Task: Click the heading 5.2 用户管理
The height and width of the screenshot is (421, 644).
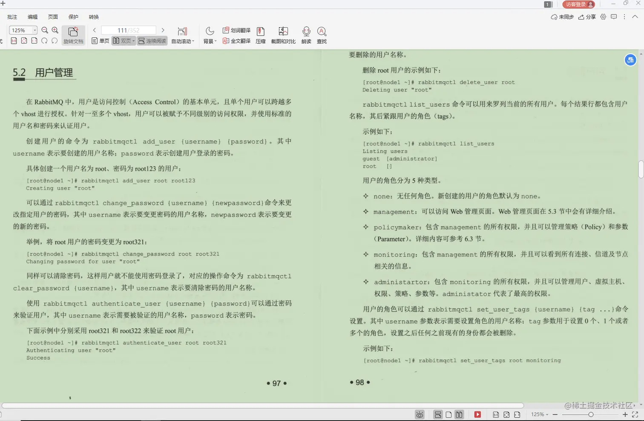Action: (43, 73)
